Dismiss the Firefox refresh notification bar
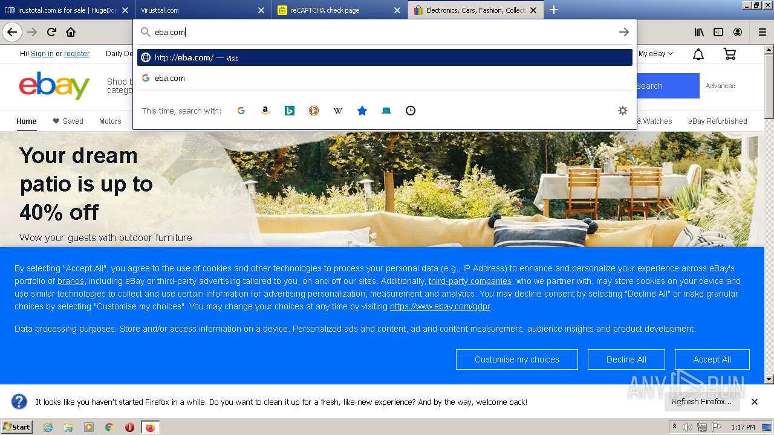 point(755,402)
